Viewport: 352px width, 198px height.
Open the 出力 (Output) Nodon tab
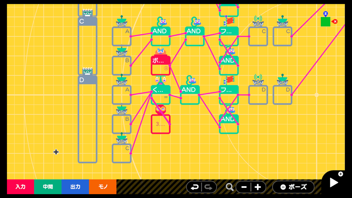pos(75,187)
